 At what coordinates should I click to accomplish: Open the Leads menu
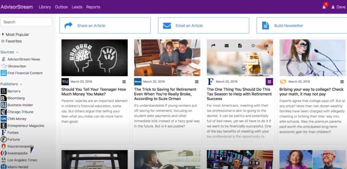(77, 7)
